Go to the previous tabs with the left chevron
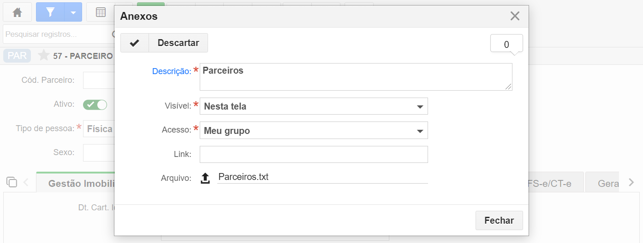This screenshot has width=643, height=243. point(26,182)
